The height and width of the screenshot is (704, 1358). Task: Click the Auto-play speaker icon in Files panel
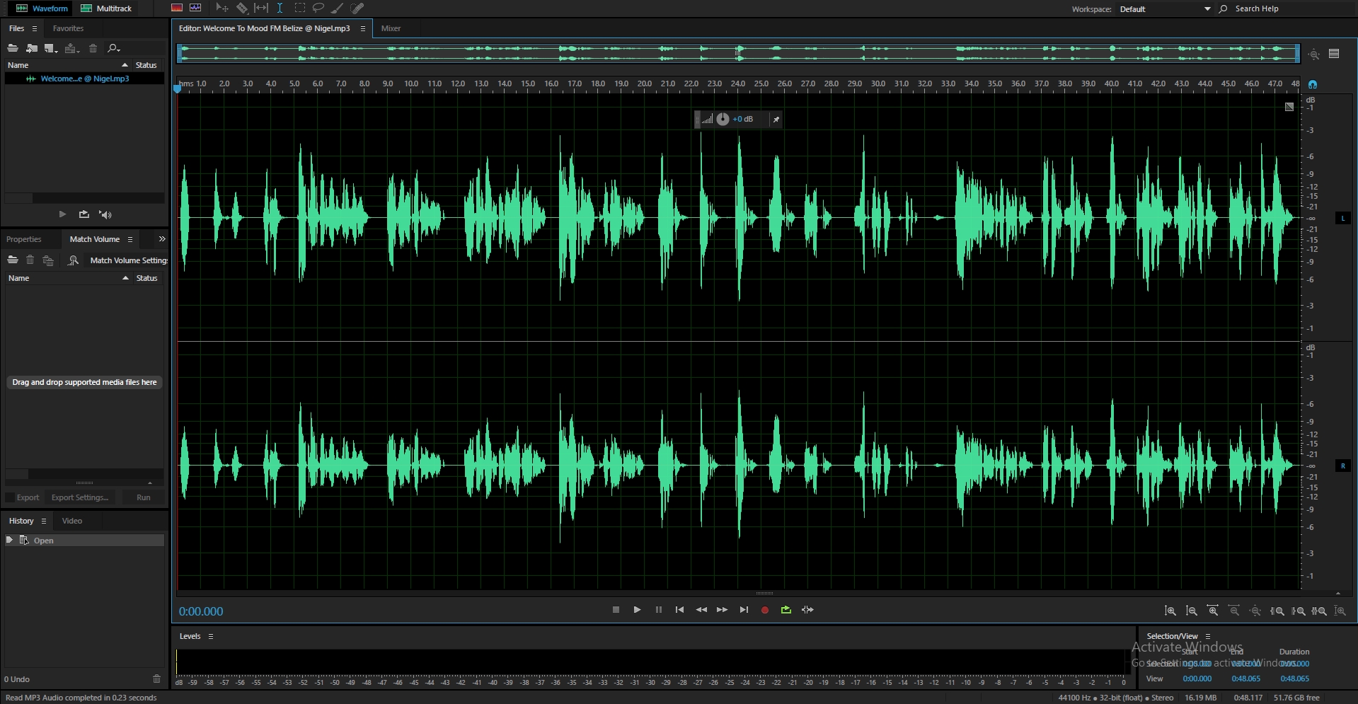pyautogui.click(x=105, y=214)
